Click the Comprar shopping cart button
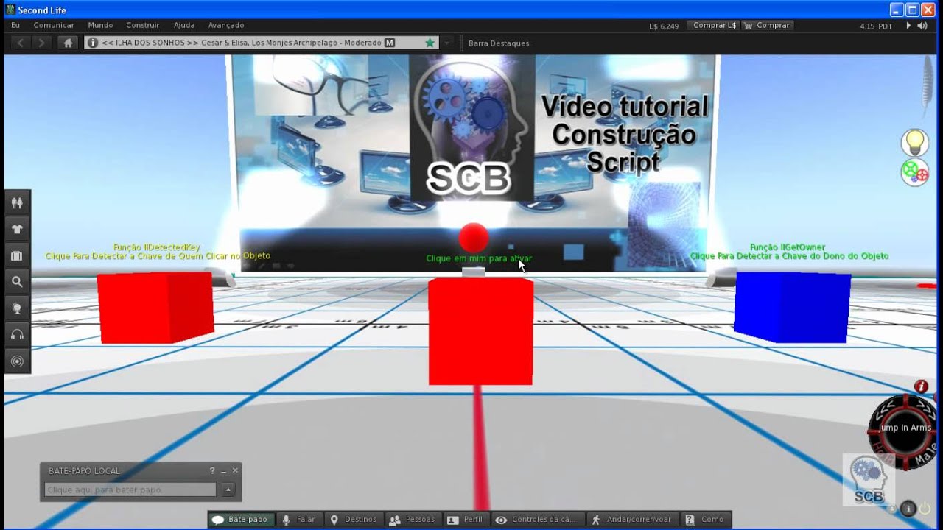The height and width of the screenshot is (530, 943). 767,25
